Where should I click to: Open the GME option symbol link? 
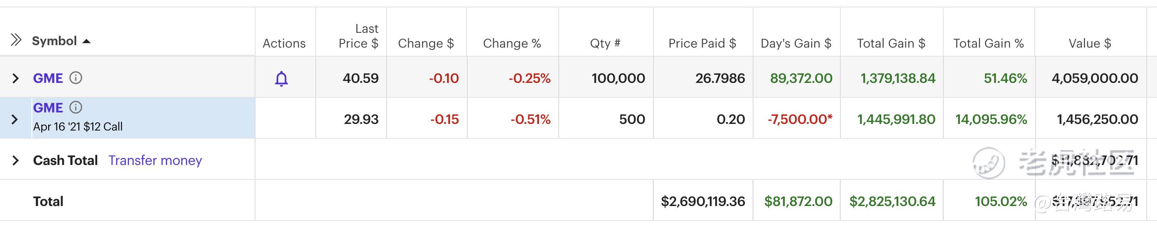[48, 108]
